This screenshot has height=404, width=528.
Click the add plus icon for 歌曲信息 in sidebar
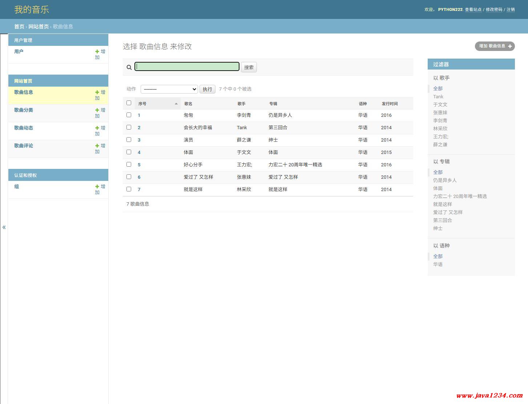click(97, 92)
